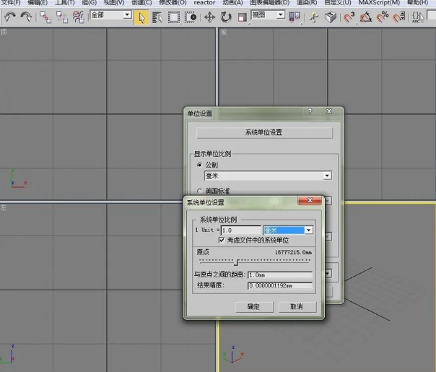Close the 系统单位设置 dialog with red X
Viewport: 436px width, 372px height.
tap(310, 200)
